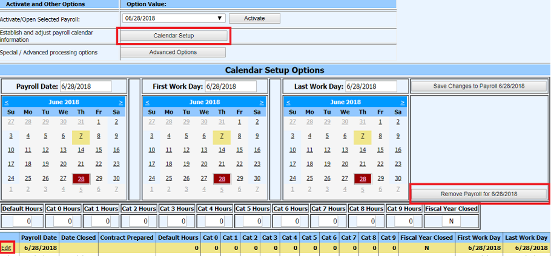Go to previous month in Payroll Date calendar
Screen dimensions: 551x256
(6, 102)
